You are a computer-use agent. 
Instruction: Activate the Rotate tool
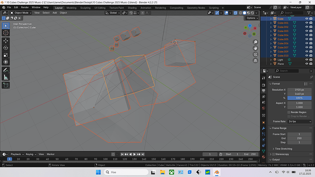coord(5,48)
